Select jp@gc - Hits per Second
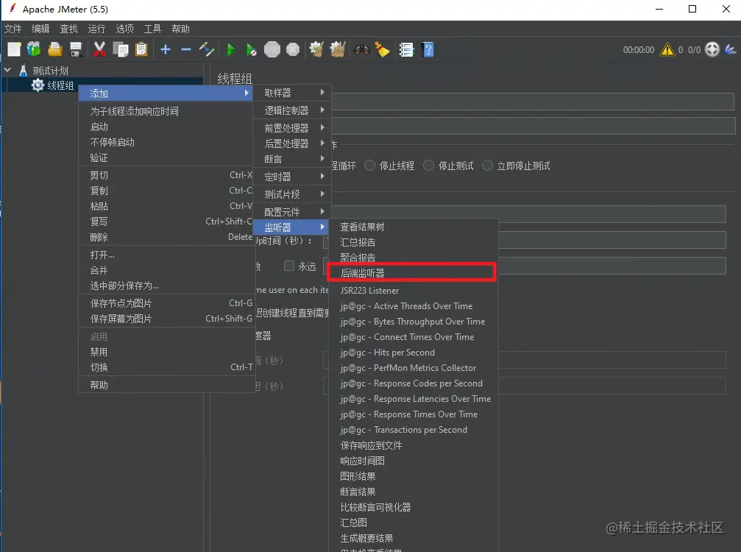This screenshot has height=552, width=741. 414,352
